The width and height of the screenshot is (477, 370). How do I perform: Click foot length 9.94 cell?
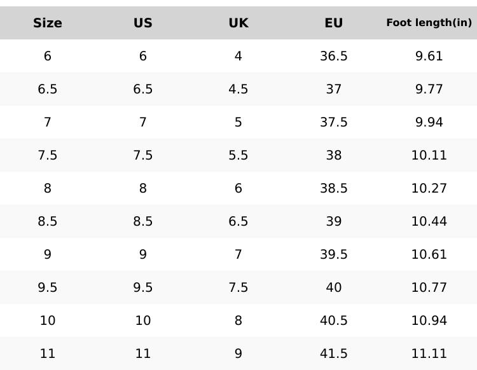pos(429,122)
